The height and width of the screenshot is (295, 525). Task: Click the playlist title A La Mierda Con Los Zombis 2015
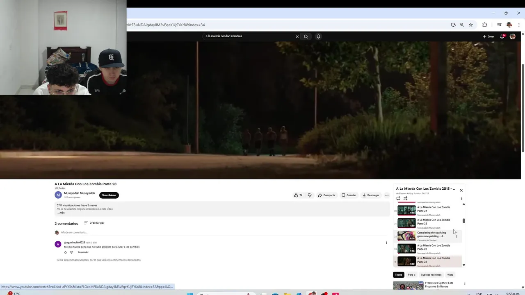tap(425, 189)
